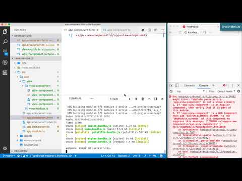Click LF line ending in status bar
The image size is (242, 181).
(145, 156)
